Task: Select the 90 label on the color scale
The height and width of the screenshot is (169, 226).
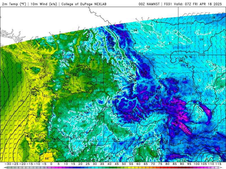Action: 182,164
